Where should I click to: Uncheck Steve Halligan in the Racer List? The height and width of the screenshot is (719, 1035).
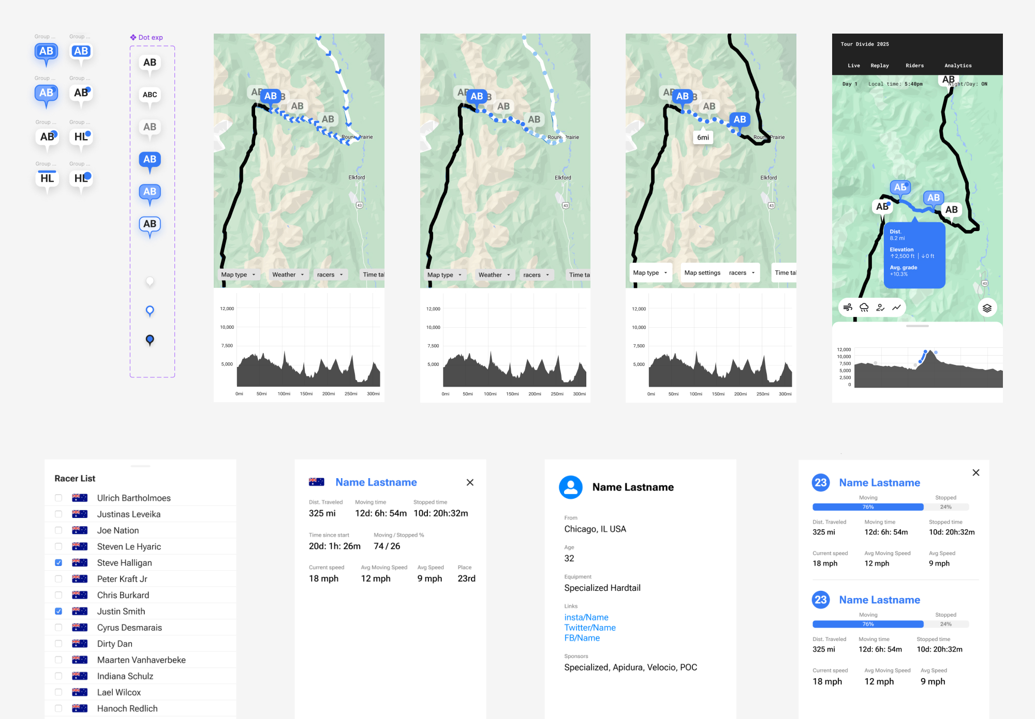[58, 562]
